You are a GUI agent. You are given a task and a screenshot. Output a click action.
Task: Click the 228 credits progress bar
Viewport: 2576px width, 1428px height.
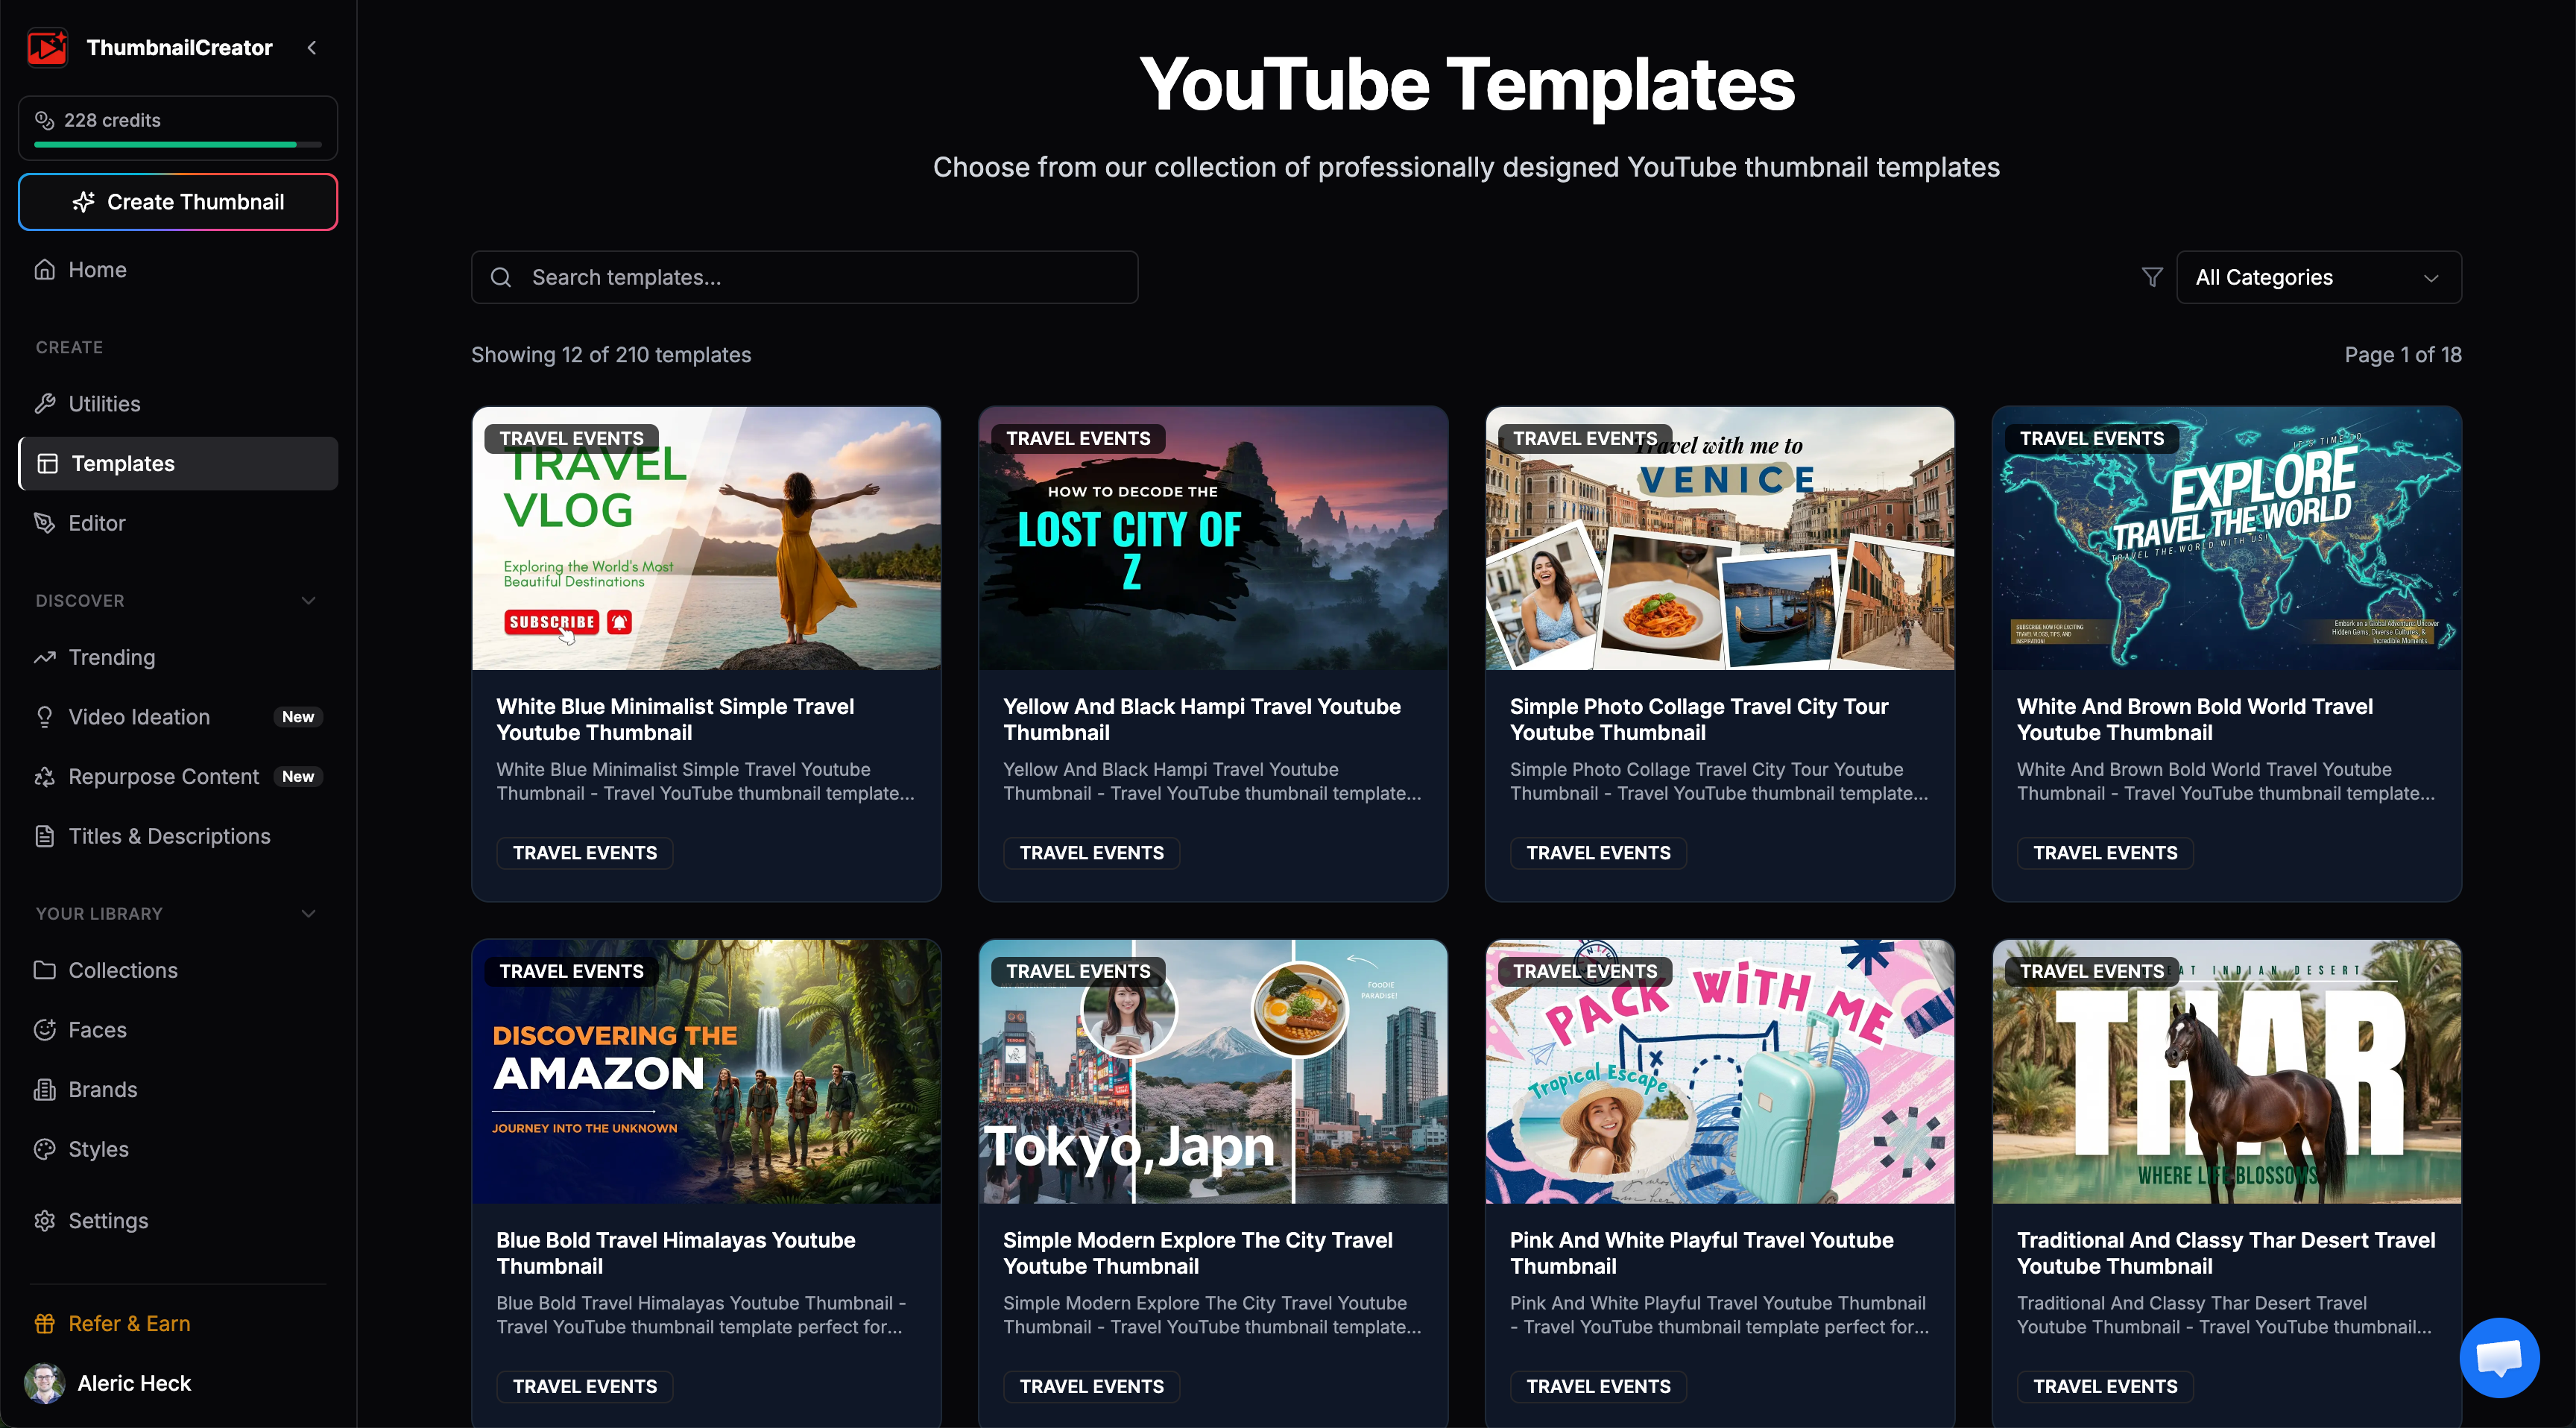click(x=178, y=145)
